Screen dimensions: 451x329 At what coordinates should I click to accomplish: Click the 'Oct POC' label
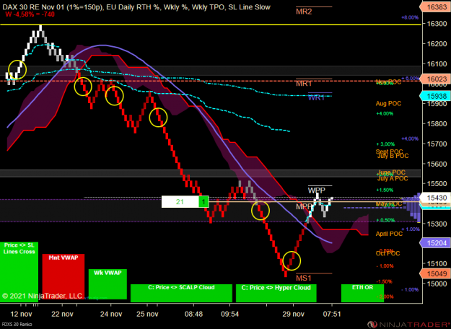tap(388, 253)
